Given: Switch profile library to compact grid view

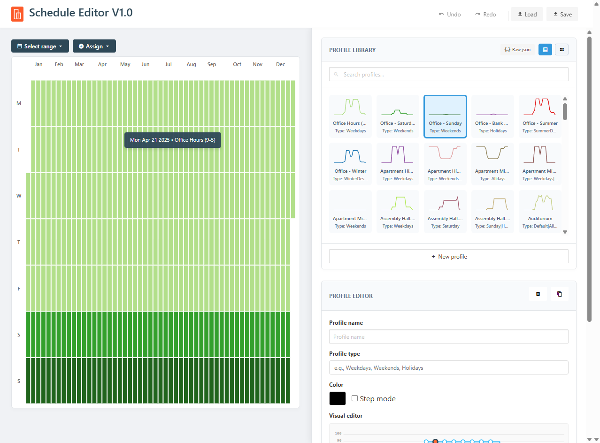Looking at the screenshot, I should (x=562, y=49).
